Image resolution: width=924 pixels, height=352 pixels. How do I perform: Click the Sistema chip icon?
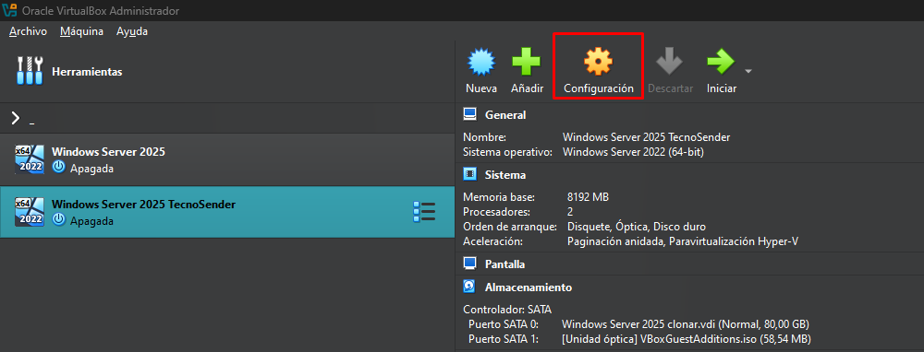469,174
